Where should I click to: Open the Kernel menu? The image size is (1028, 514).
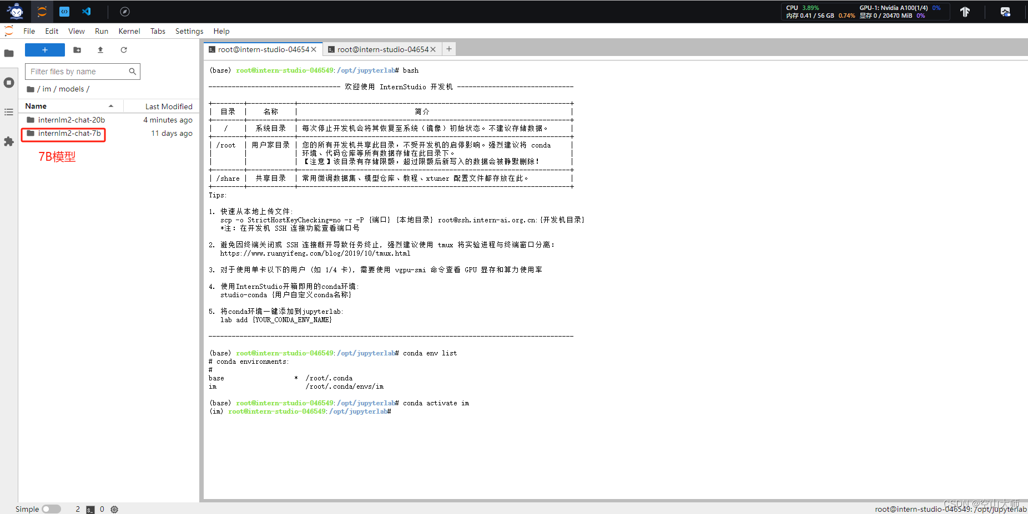[129, 31]
